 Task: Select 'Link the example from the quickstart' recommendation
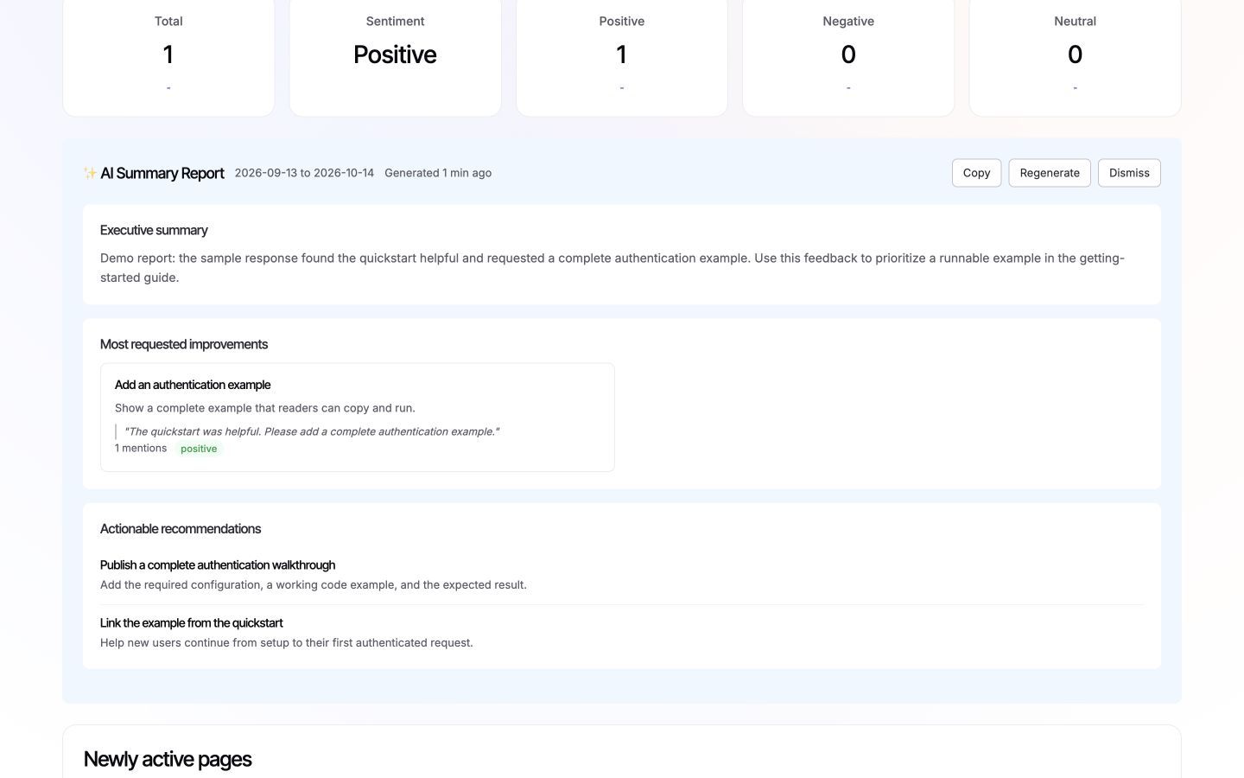tap(192, 623)
